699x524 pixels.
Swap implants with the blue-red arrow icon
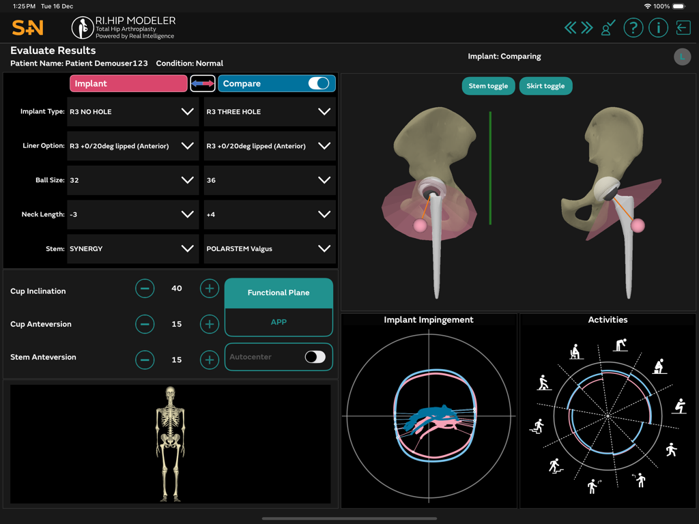point(203,83)
